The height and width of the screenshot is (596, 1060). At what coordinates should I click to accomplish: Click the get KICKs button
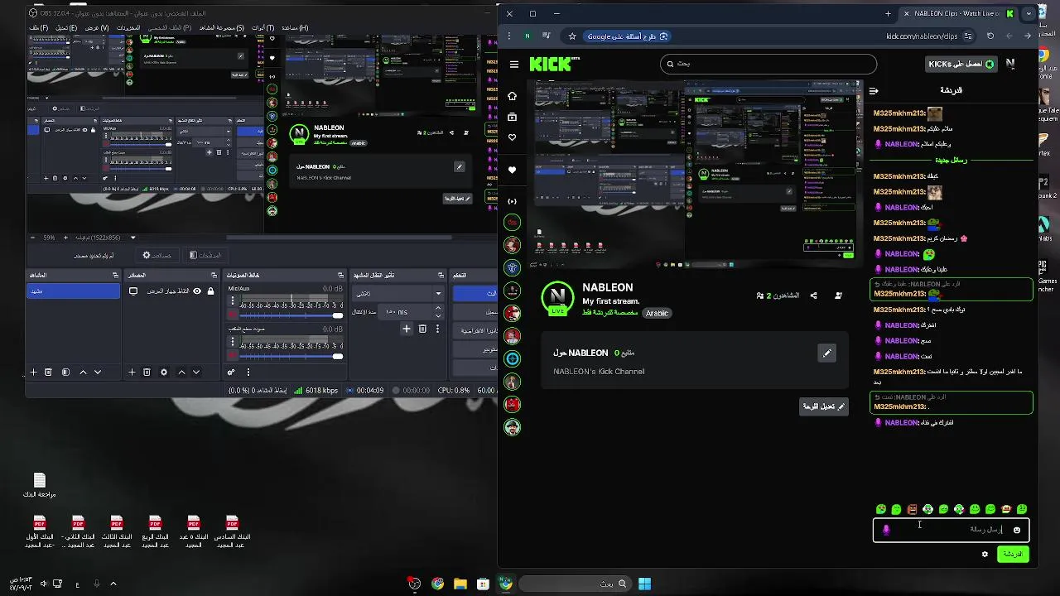961,64
